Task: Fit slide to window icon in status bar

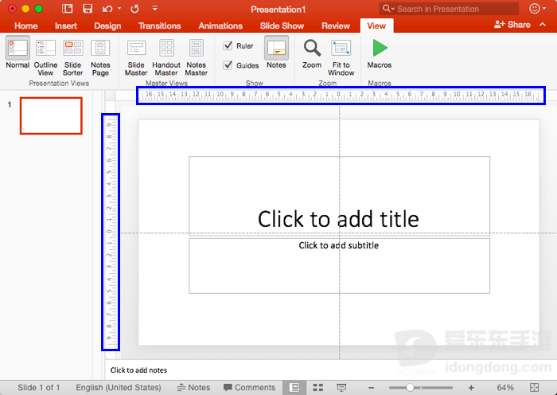Action: pyautogui.click(x=534, y=388)
